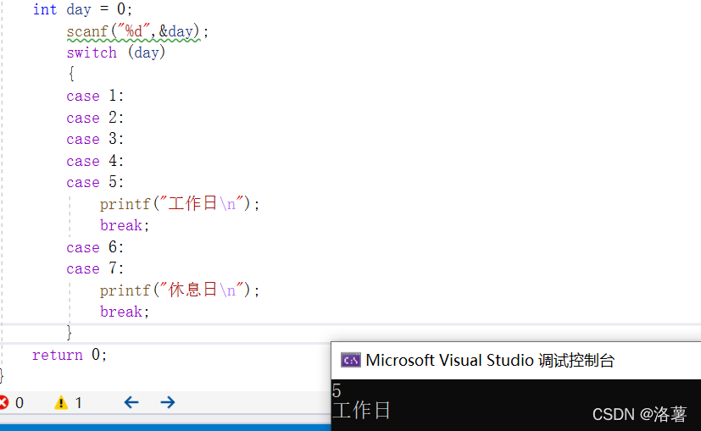This screenshot has height=431, width=701.
Task: Click the 'case 2:' line
Action: [95, 118]
